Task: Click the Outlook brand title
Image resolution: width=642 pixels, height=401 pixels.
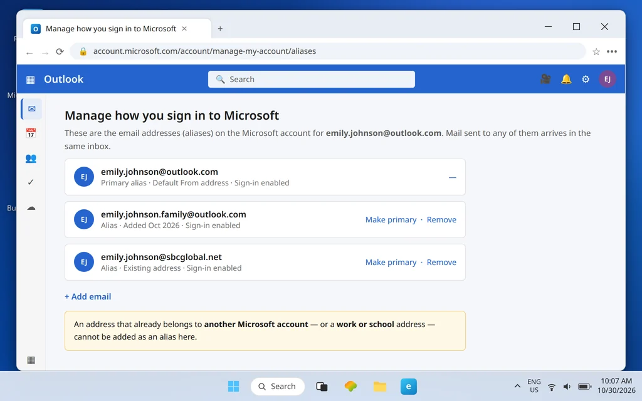Action: [x=63, y=80]
